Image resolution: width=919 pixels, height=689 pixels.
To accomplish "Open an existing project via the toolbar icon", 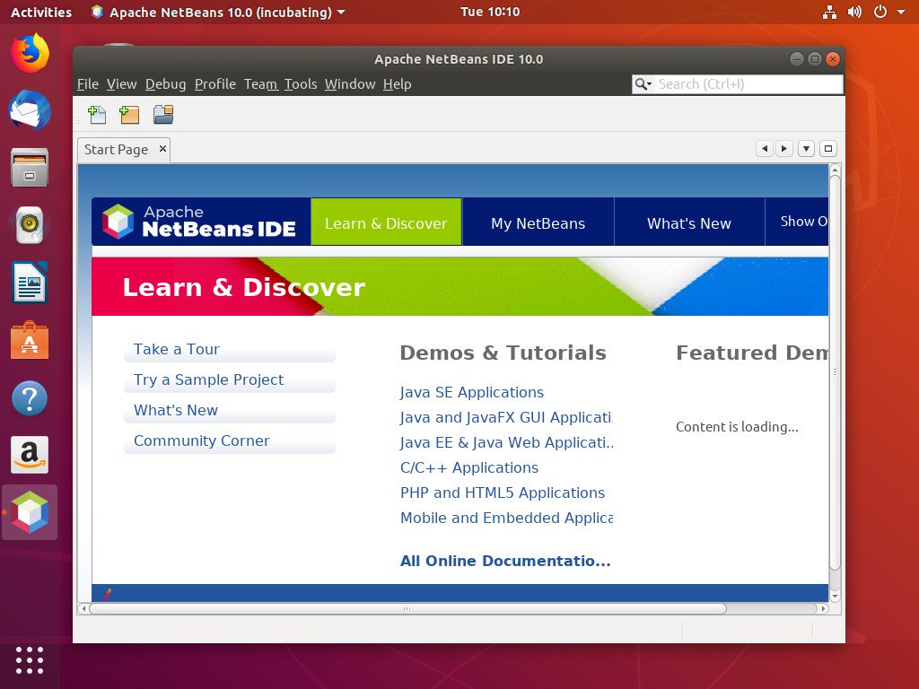I will coord(162,114).
